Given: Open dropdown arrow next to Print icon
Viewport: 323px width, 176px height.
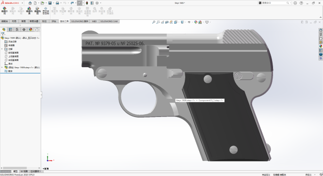Looking at the screenshot, I should point(61,3).
